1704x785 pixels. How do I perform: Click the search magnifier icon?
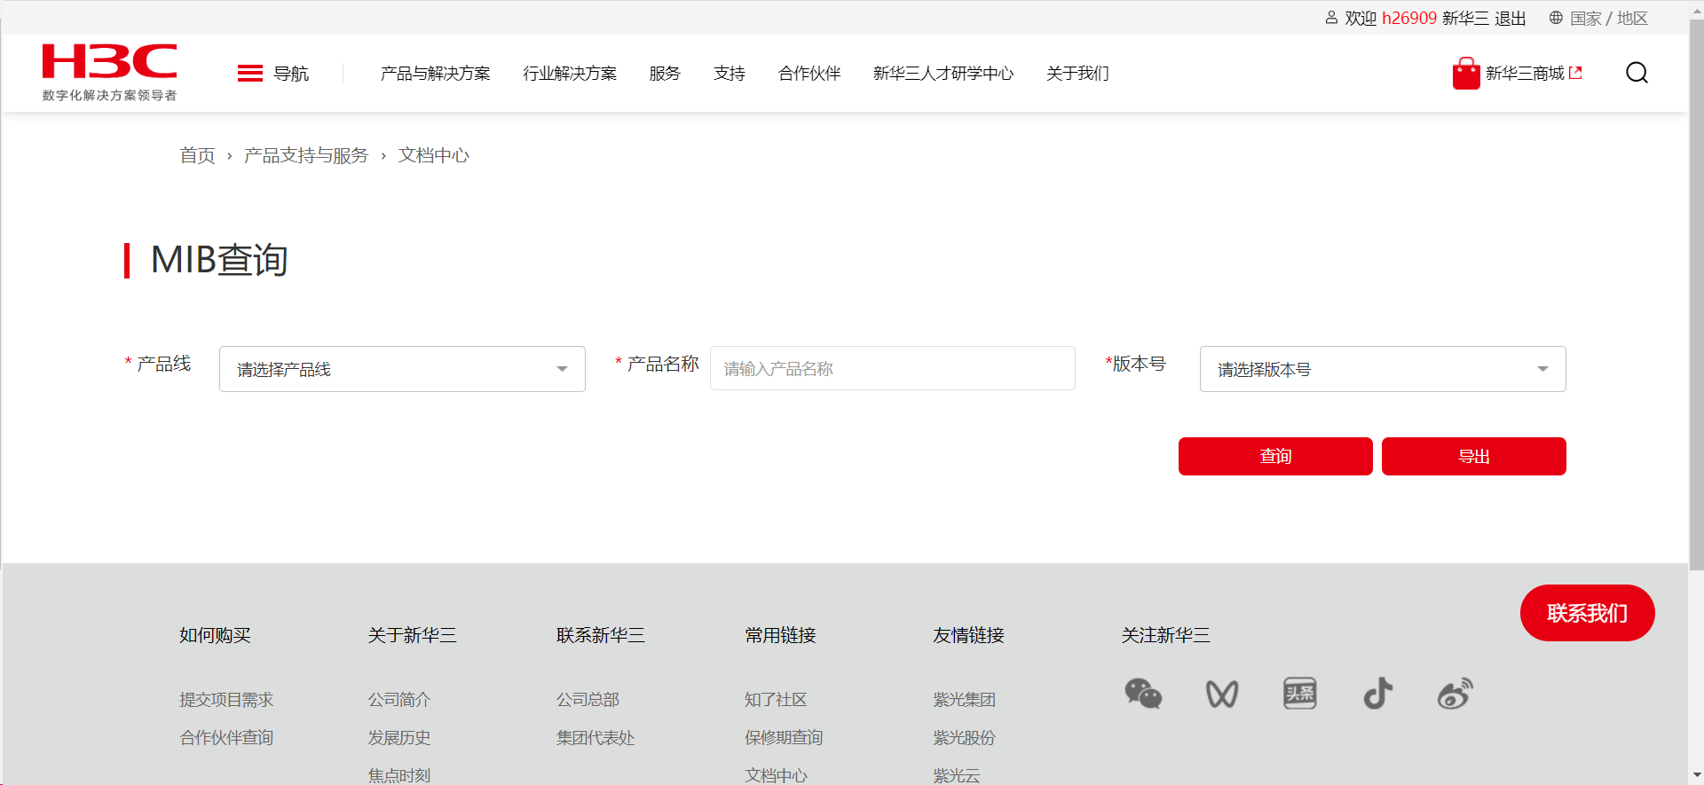1637,73
